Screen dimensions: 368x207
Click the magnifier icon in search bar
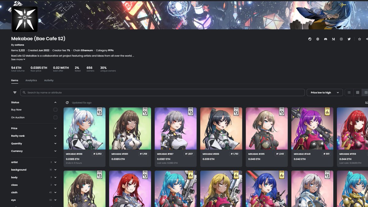(24, 93)
